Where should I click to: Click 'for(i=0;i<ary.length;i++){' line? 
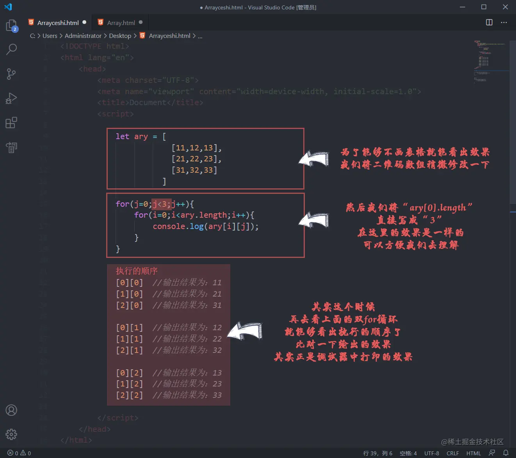194,215
